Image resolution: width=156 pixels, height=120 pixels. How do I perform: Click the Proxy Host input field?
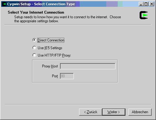click(88, 66)
